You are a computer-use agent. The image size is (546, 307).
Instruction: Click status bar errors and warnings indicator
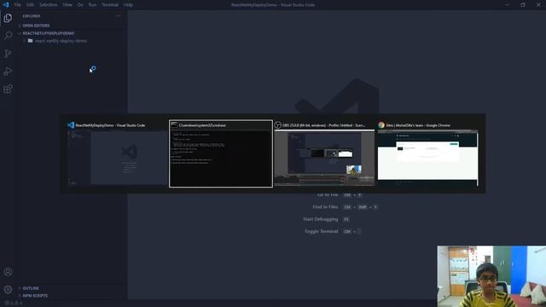coord(14,304)
